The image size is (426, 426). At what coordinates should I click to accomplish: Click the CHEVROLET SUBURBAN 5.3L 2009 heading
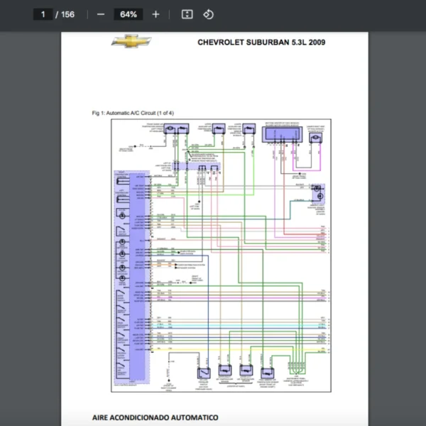click(261, 42)
